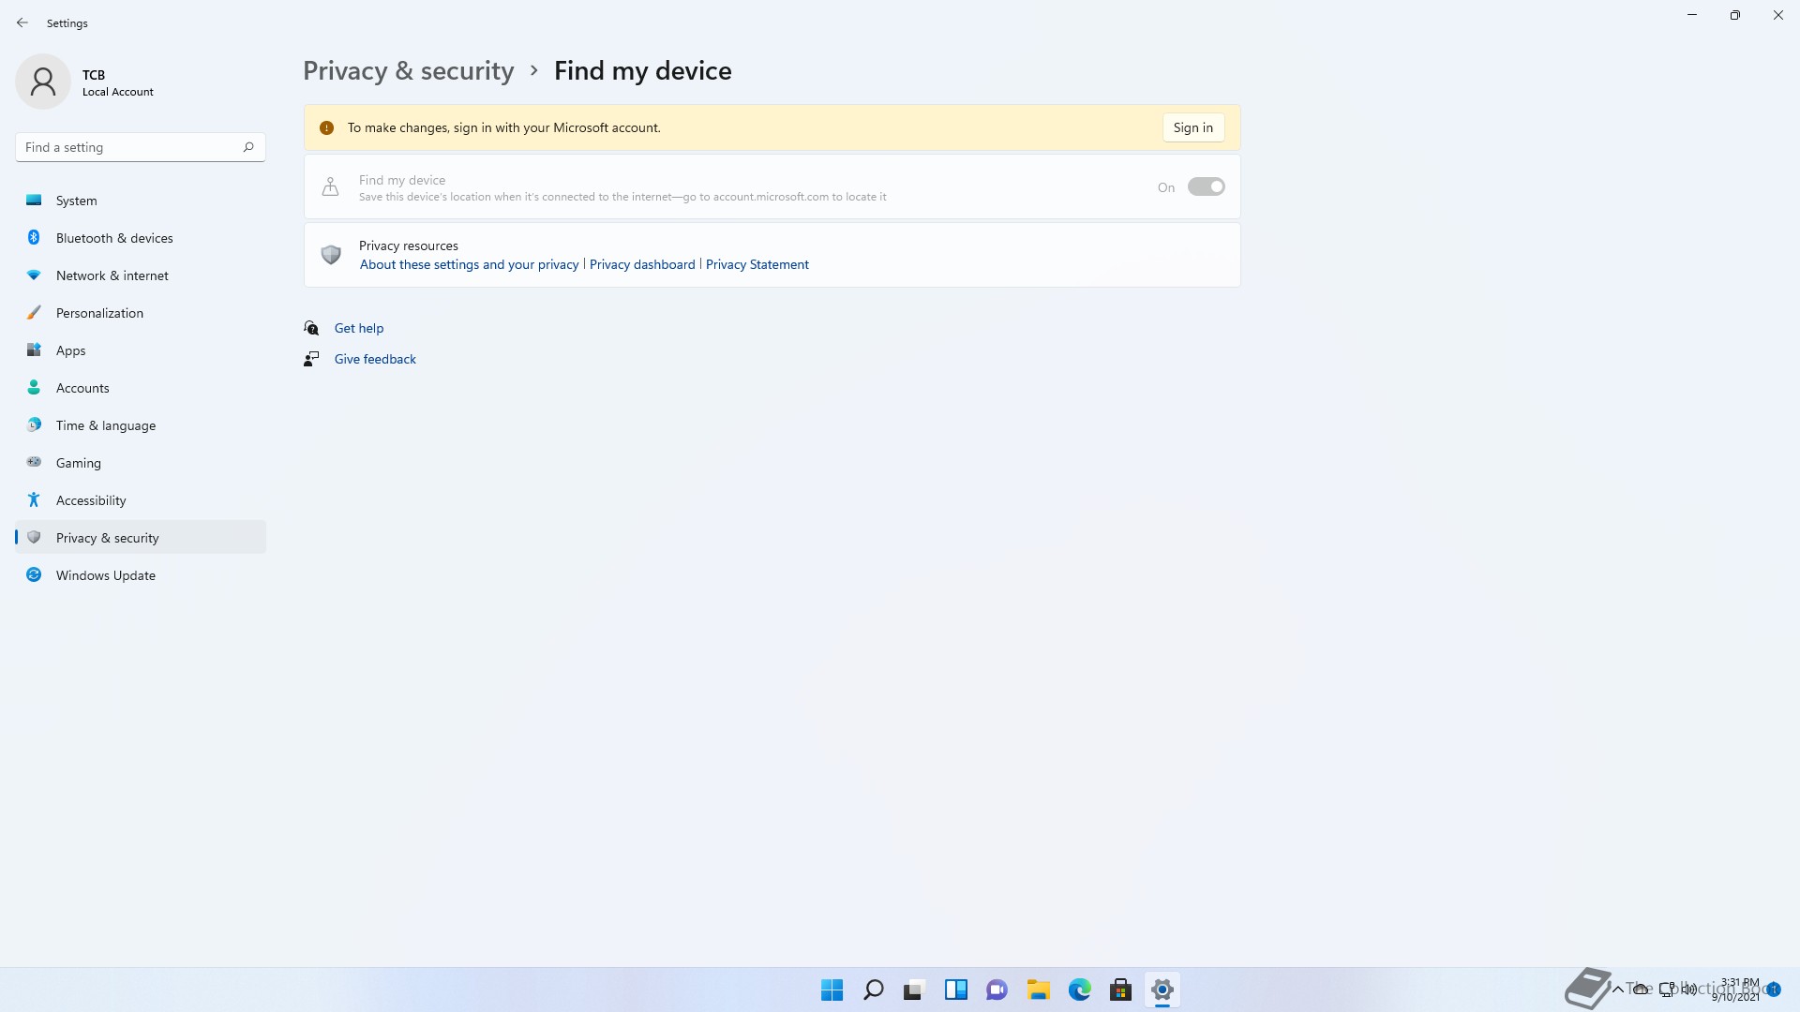Open File Explorer from the taskbar
Viewport: 1800px width, 1012px height.
coord(1038,990)
